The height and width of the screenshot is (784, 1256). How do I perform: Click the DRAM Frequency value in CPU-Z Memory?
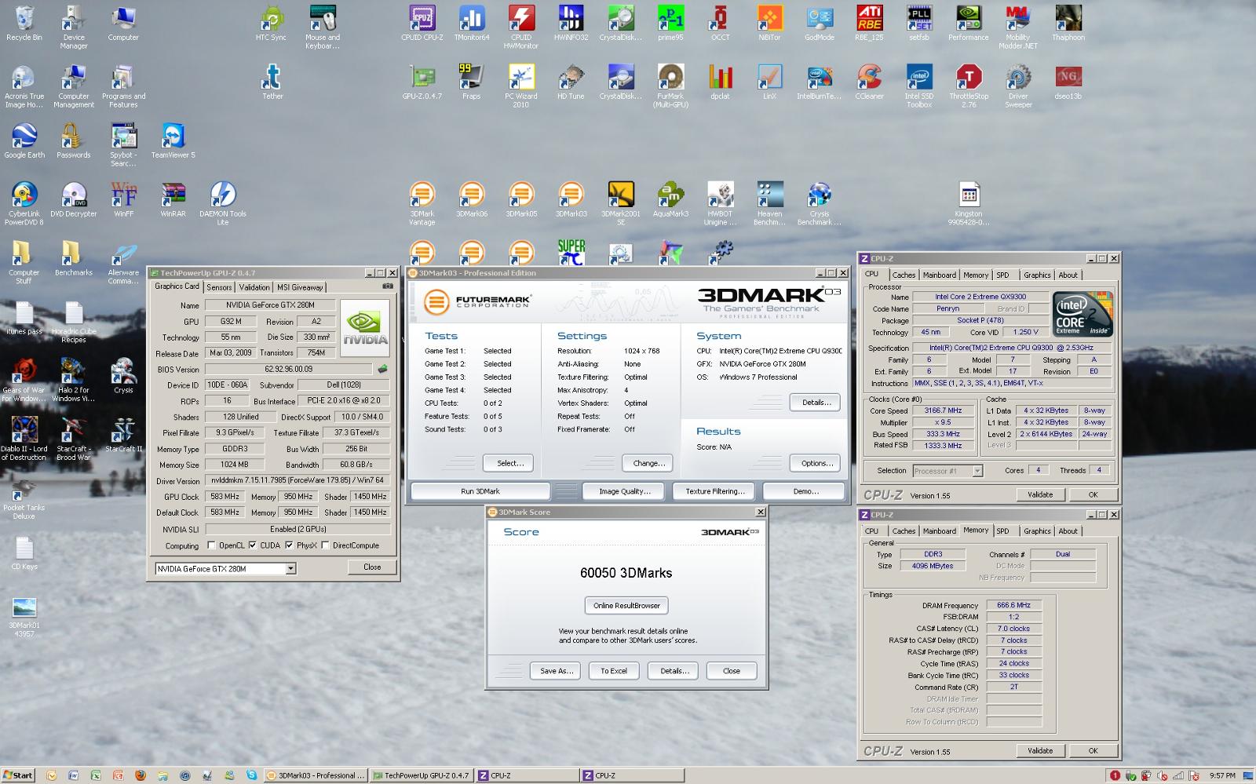[1013, 605]
